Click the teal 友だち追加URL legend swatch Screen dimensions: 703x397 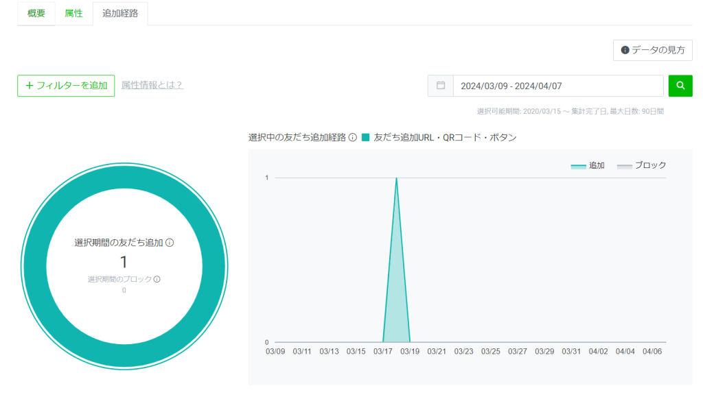[x=366, y=137]
